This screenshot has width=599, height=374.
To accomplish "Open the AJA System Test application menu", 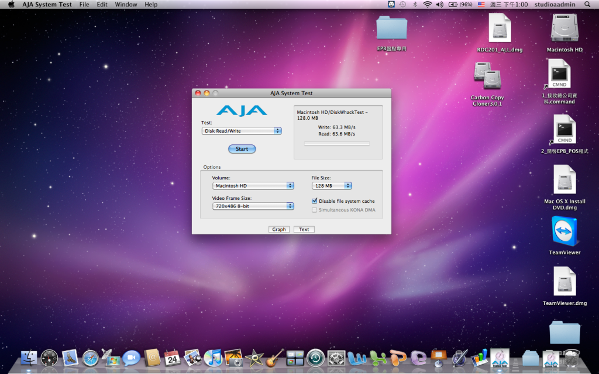I will 47,5.
